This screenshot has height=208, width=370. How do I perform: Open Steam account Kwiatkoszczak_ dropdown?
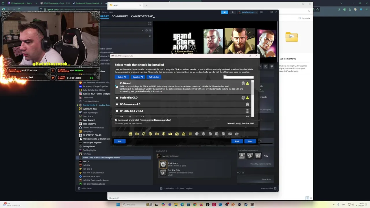click(248, 12)
